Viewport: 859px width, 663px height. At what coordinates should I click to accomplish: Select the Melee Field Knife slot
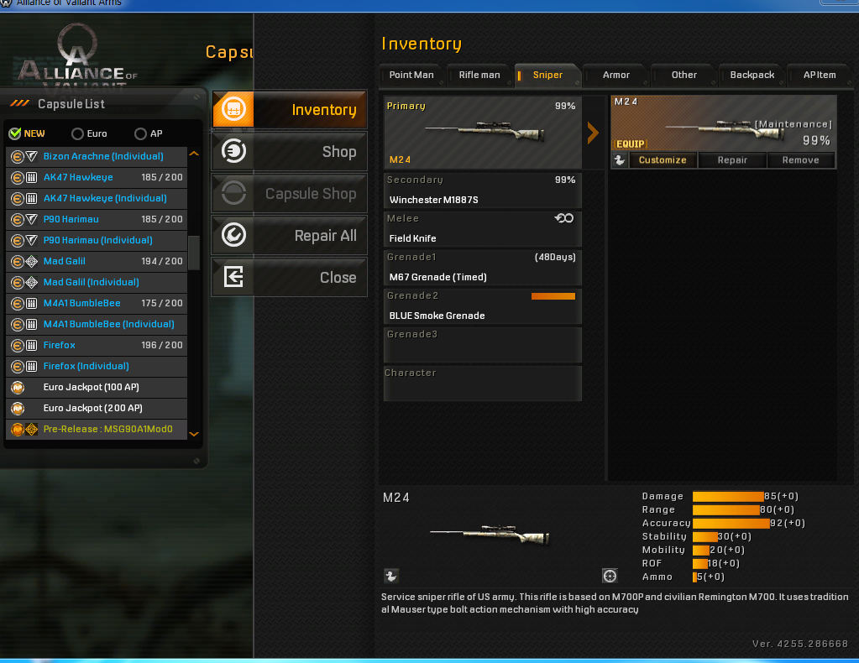click(482, 229)
